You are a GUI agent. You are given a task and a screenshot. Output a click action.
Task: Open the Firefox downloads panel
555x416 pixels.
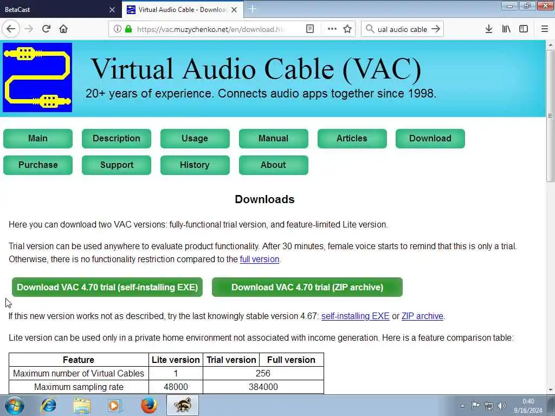pos(489,29)
